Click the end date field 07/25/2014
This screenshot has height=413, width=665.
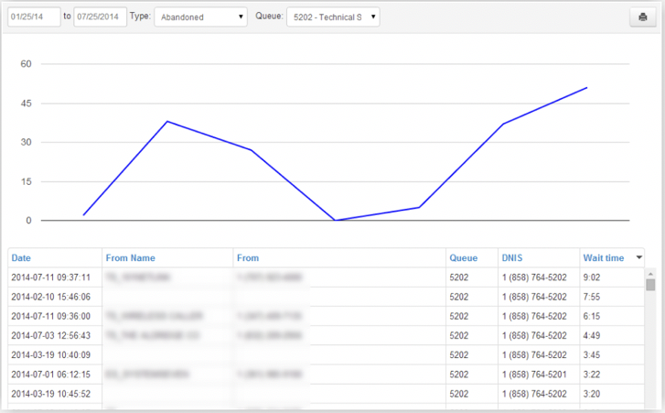pyautogui.click(x=100, y=16)
